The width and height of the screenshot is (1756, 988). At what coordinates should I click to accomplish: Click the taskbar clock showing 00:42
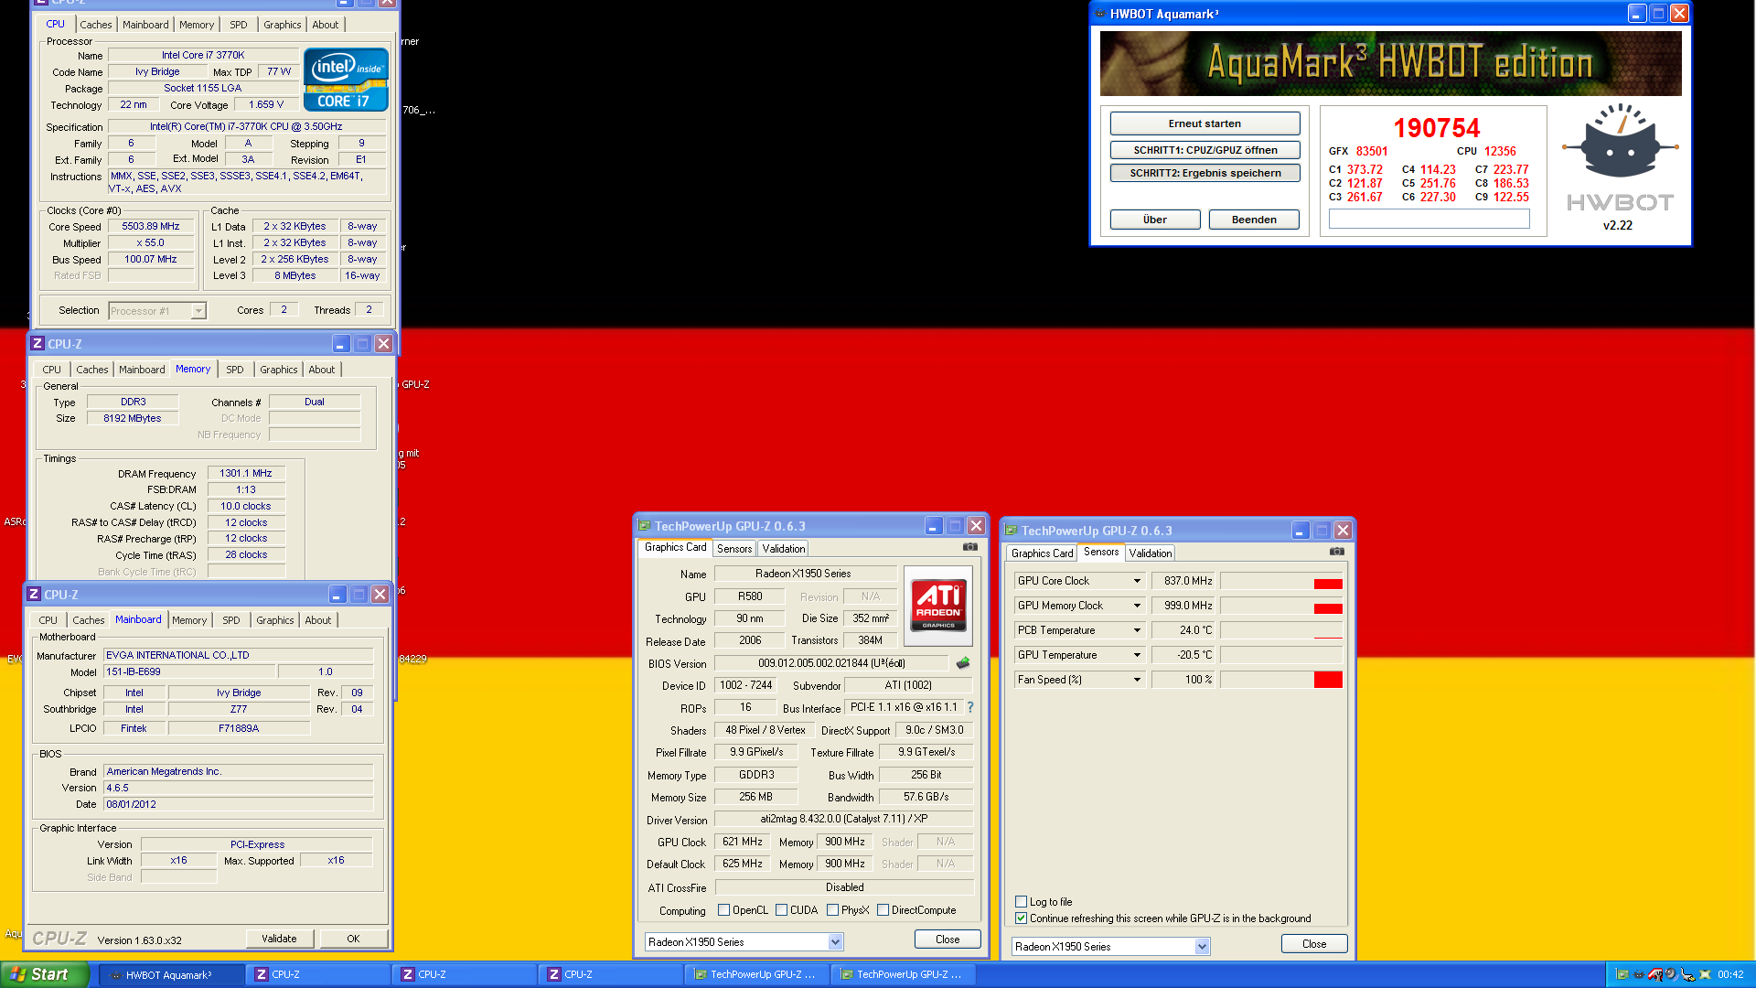1730,975
